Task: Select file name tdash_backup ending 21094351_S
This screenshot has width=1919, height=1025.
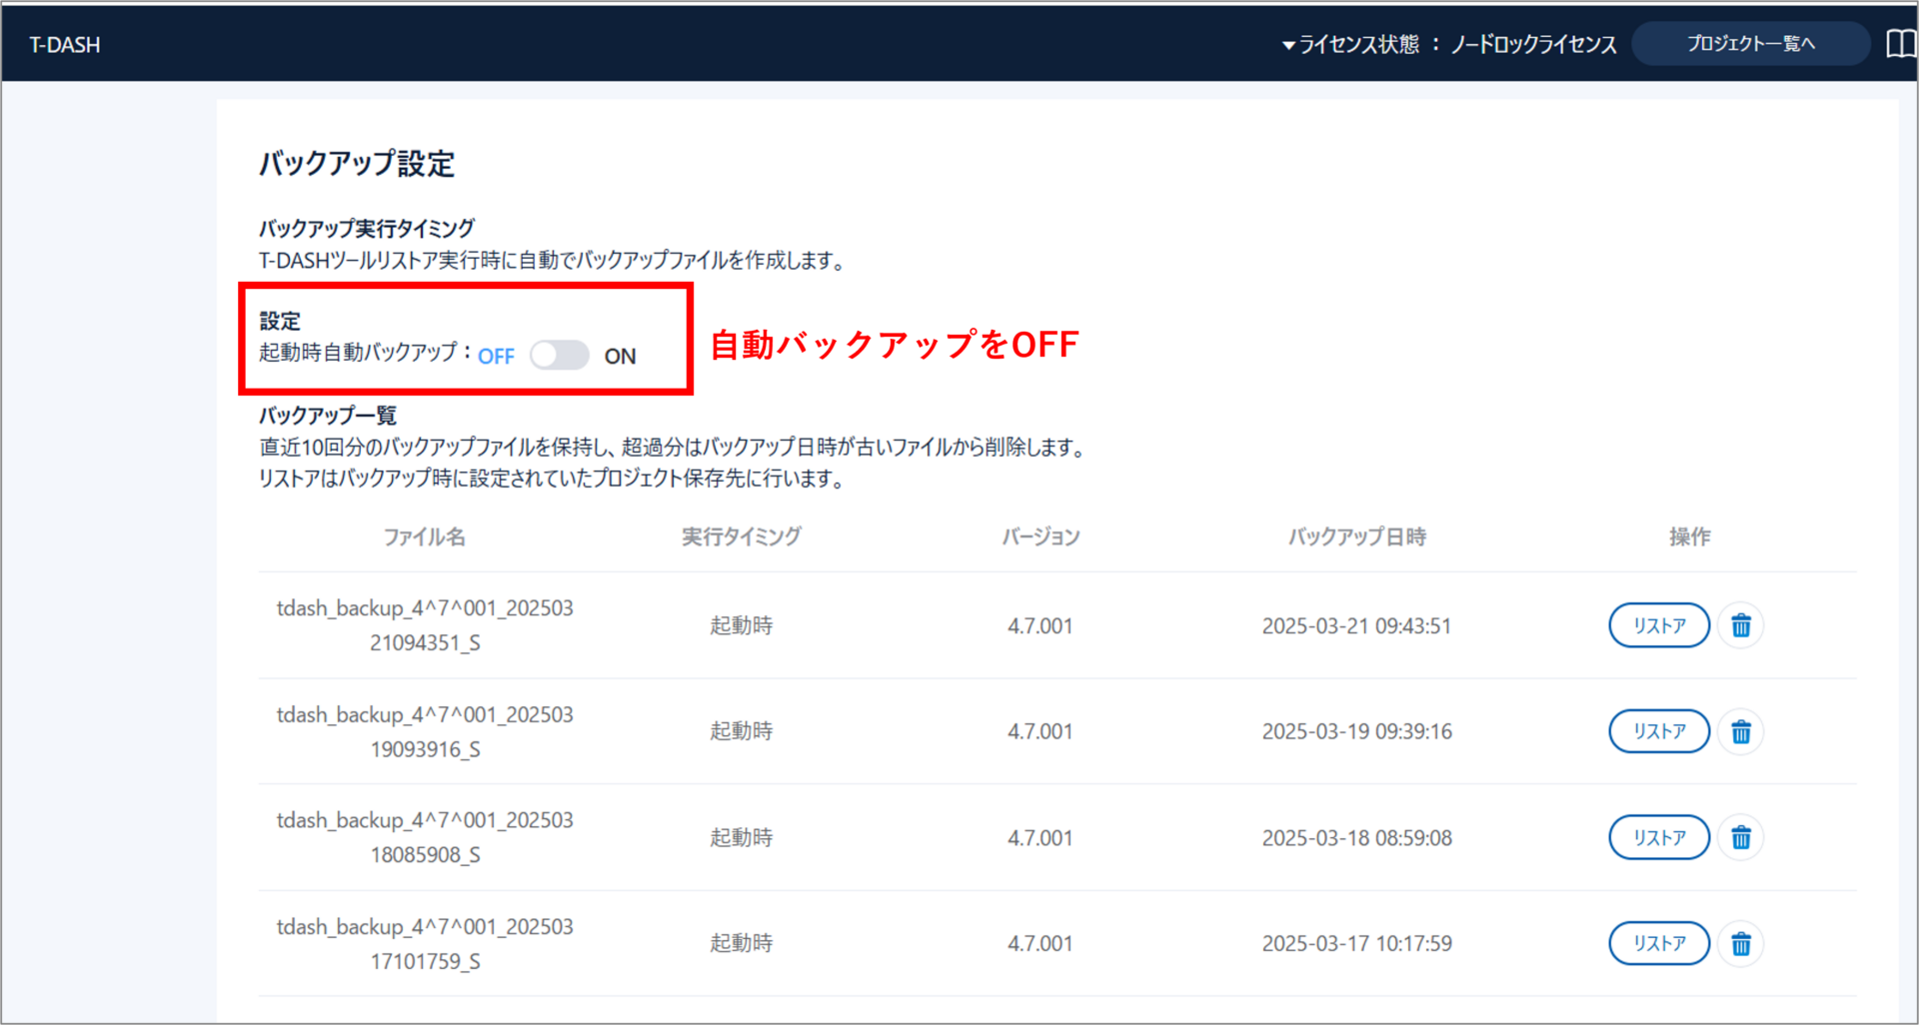Action: coord(425,625)
